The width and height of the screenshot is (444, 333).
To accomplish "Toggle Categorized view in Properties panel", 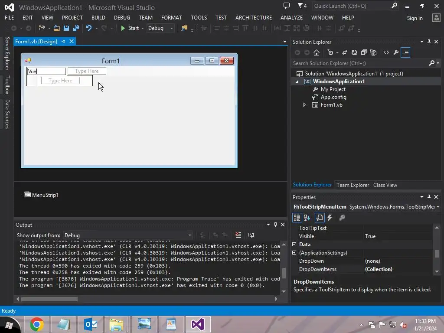I will pyautogui.click(x=297, y=218).
